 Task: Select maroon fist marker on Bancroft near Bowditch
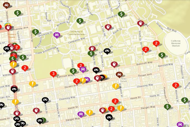pos(114,65)
